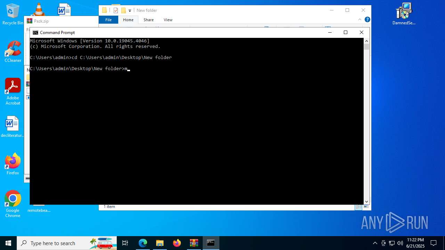Open the VLC media player desktop icon
This screenshot has height=250, width=445.
click(39, 9)
